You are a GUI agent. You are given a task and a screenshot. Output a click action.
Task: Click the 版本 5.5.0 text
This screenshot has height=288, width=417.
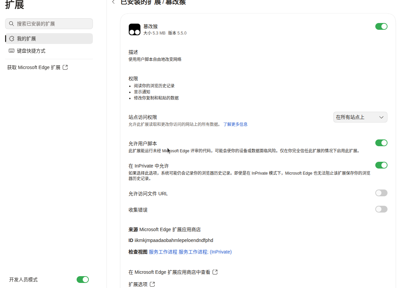pos(177,33)
